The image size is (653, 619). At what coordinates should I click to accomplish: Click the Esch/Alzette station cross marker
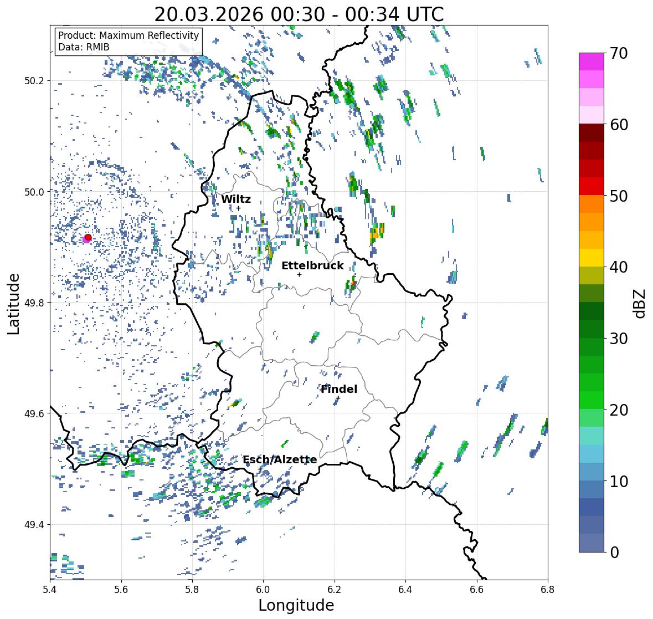tap(260, 469)
